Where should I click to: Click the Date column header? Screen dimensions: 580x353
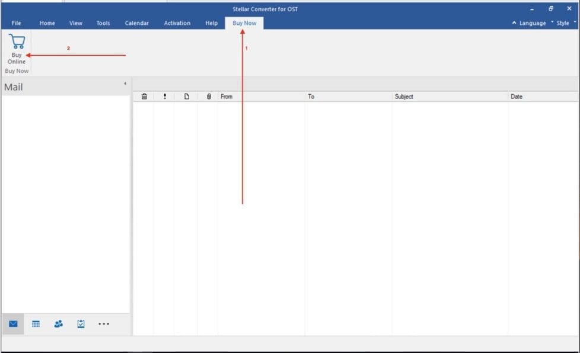(x=542, y=97)
